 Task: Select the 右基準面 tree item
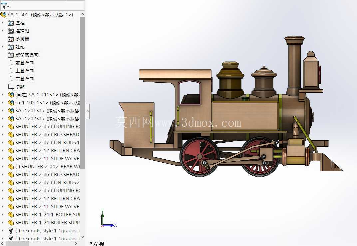(25, 79)
